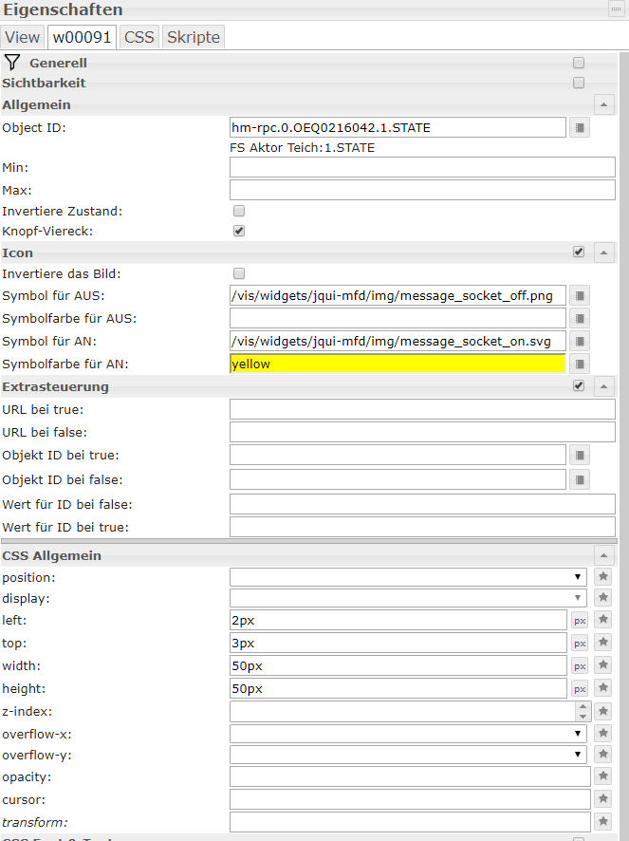
Task: Click the star icon next to height
Action: click(603, 688)
